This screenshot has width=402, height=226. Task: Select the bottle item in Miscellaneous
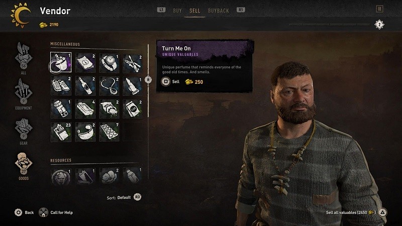point(85,85)
